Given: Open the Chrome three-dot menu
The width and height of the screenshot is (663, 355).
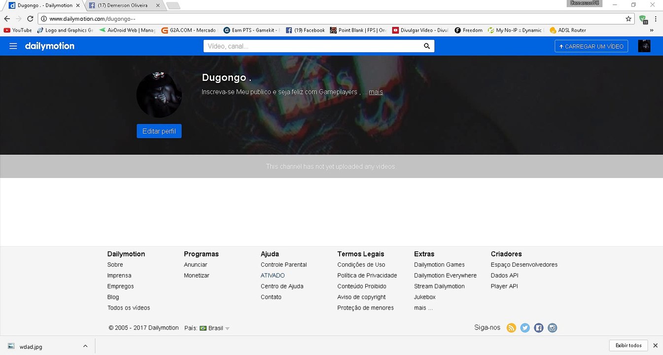Looking at the screenshot, I should point(656,19).
